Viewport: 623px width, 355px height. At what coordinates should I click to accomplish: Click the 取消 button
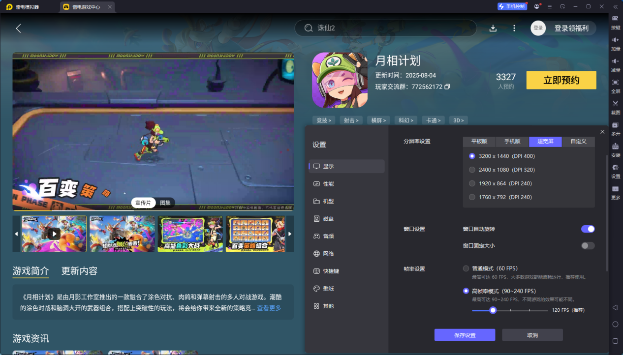(x=532, y=335)
